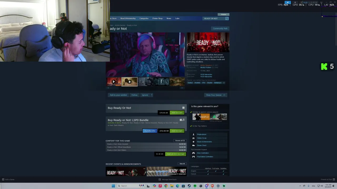
Task: Click the Manage Downloads icon
Action: [x=160, y=180]
